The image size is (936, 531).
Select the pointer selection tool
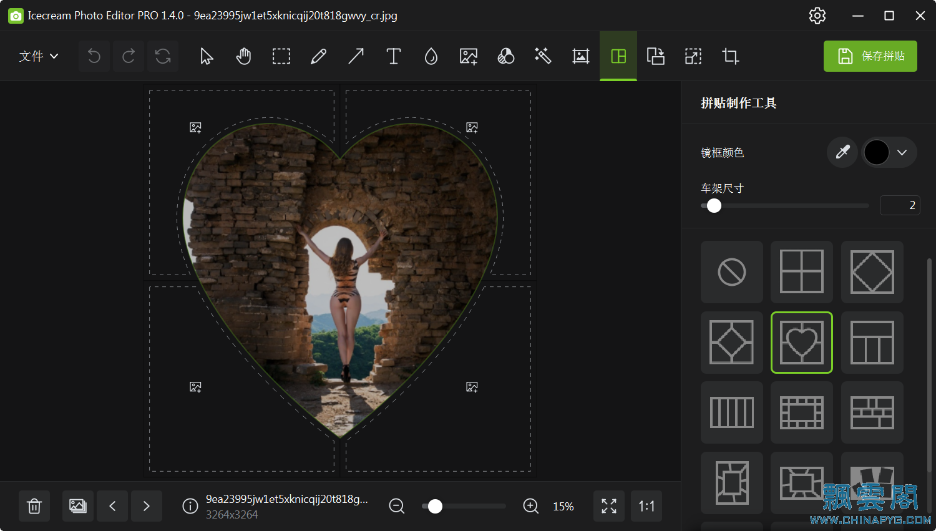click(207, 56)
